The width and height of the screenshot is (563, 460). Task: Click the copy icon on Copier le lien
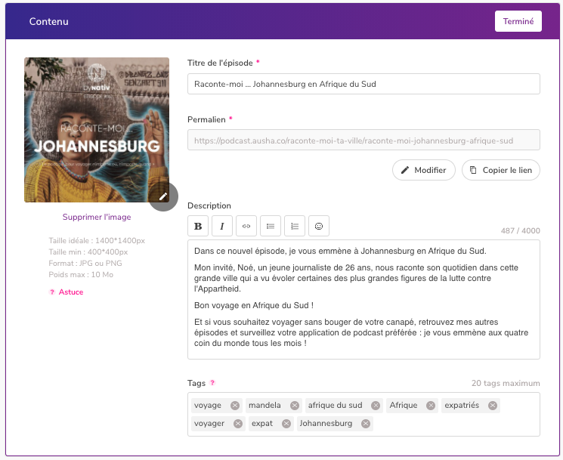click(473, 170)
